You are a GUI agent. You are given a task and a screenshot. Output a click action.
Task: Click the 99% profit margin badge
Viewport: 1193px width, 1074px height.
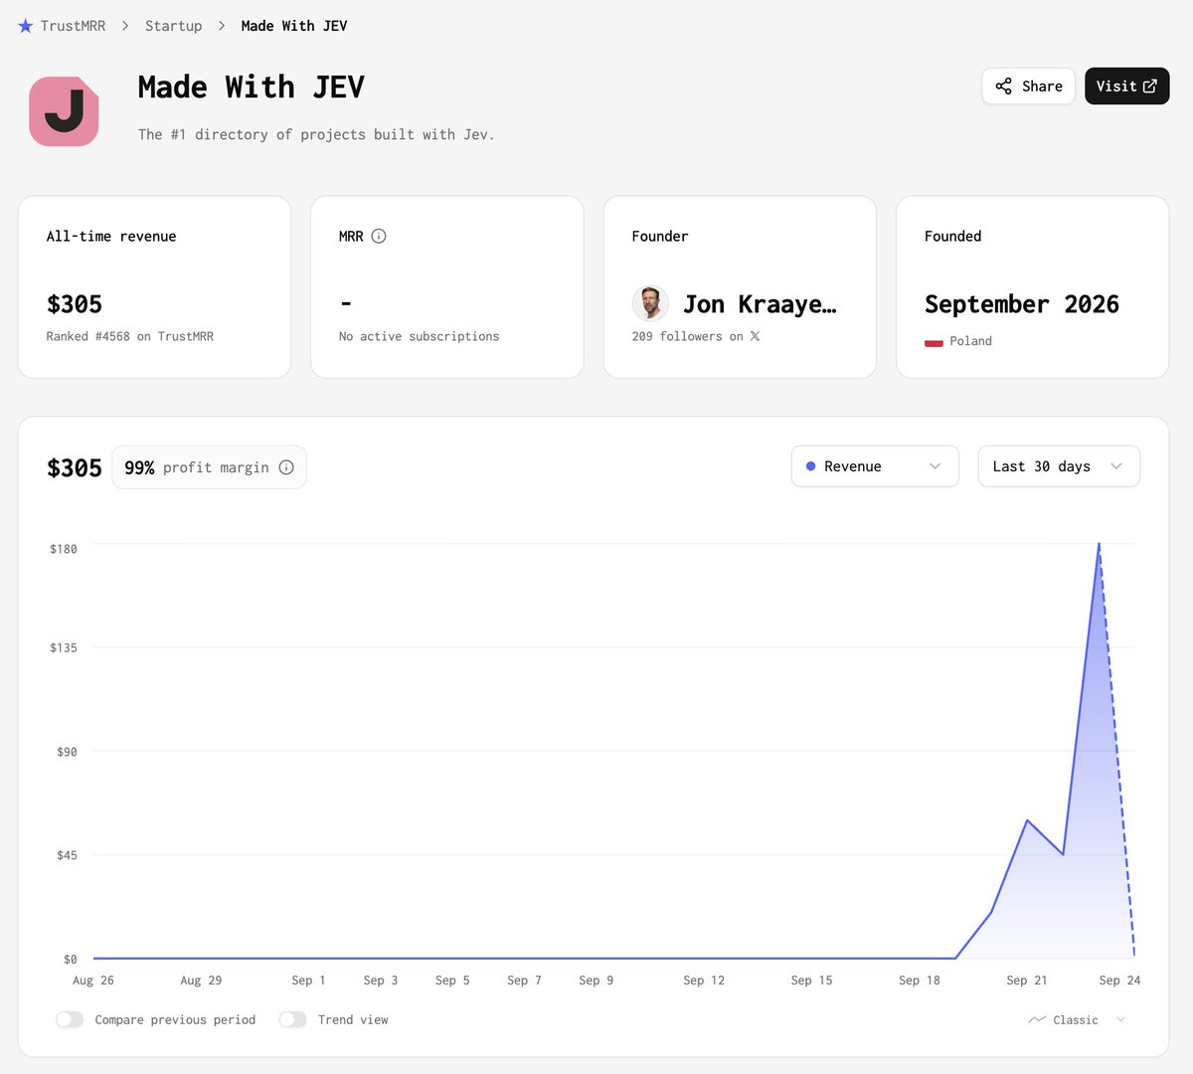[209, 467]
